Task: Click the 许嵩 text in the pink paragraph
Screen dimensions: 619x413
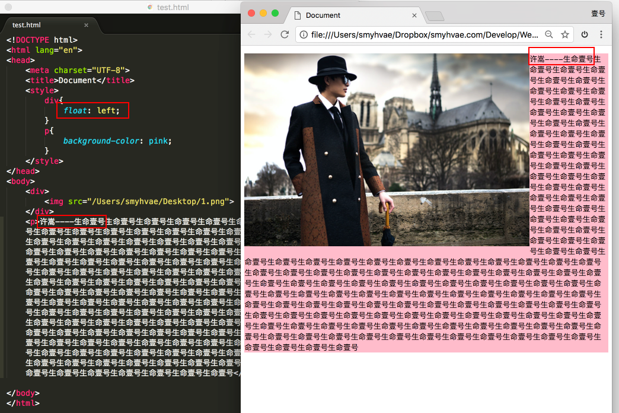Action: (537, 59)
